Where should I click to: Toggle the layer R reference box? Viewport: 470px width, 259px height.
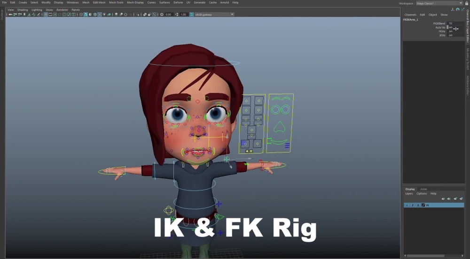pos(418,205)
